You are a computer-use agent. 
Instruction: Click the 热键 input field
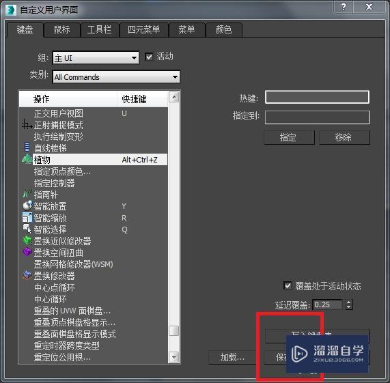point(317,97)
